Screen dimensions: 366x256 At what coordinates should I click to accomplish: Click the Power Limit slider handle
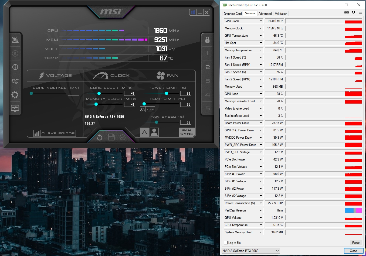pyautogui.click(x=167, y=93)
